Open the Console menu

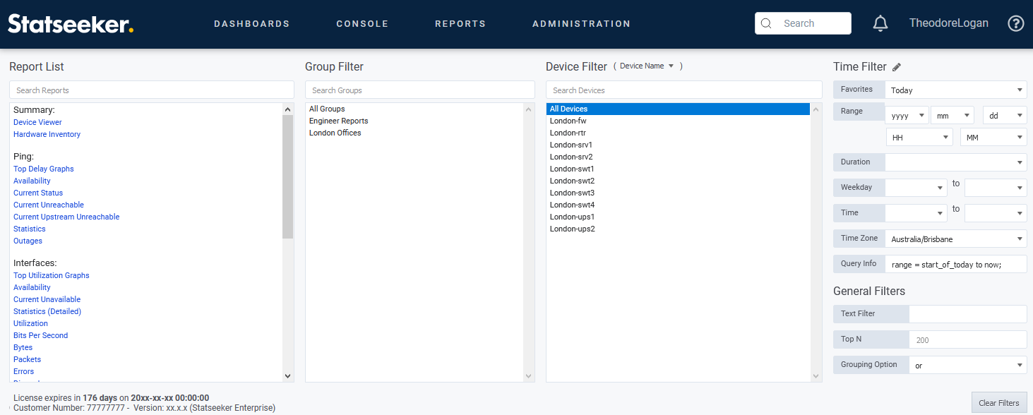(x=362, y=24)
